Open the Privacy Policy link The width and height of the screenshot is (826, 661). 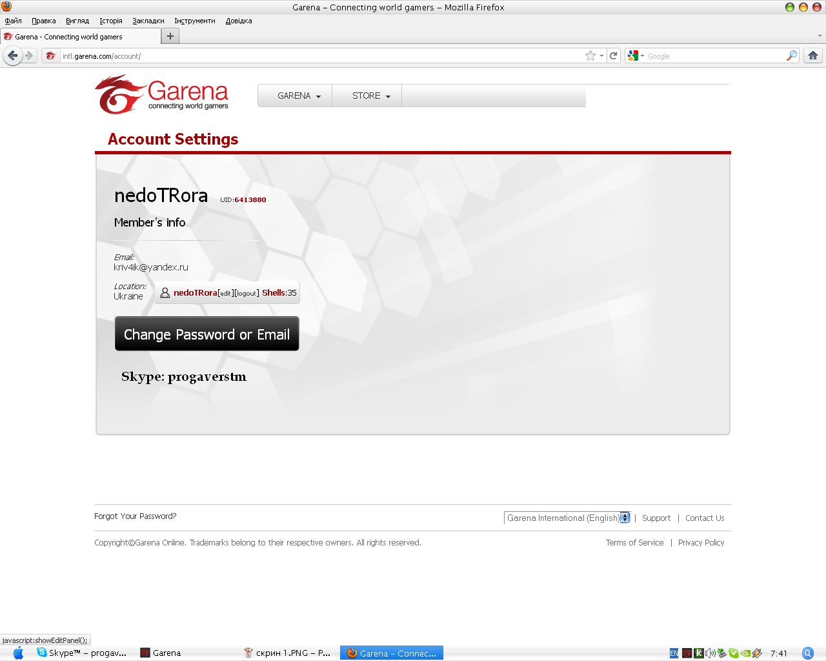(x=701, y=542)
